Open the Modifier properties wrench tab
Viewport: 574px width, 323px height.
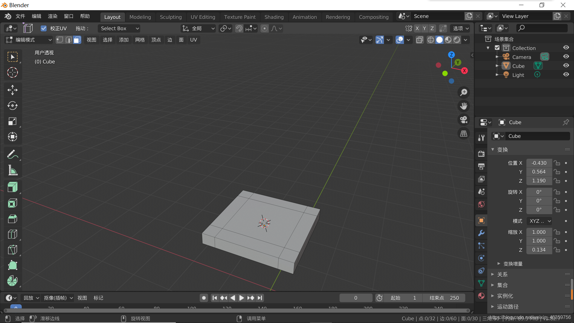point(481,233)
